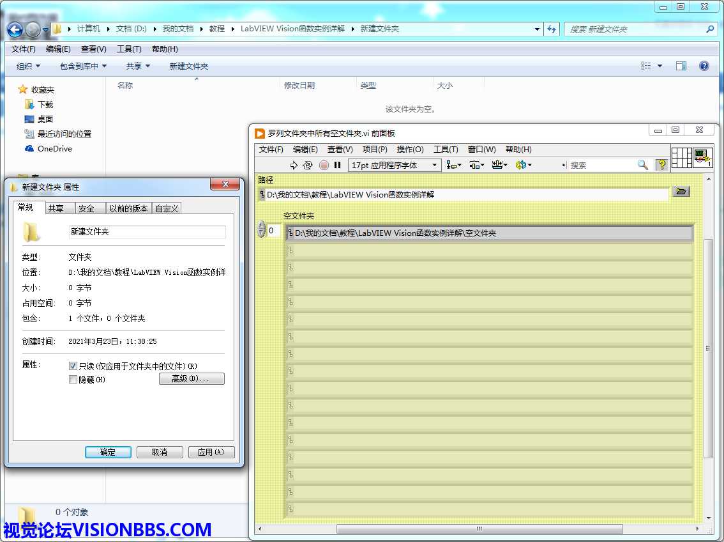Open the Distribute Objects tool
724x542 pixels.
pyautogui.click(x=476, y=165)
